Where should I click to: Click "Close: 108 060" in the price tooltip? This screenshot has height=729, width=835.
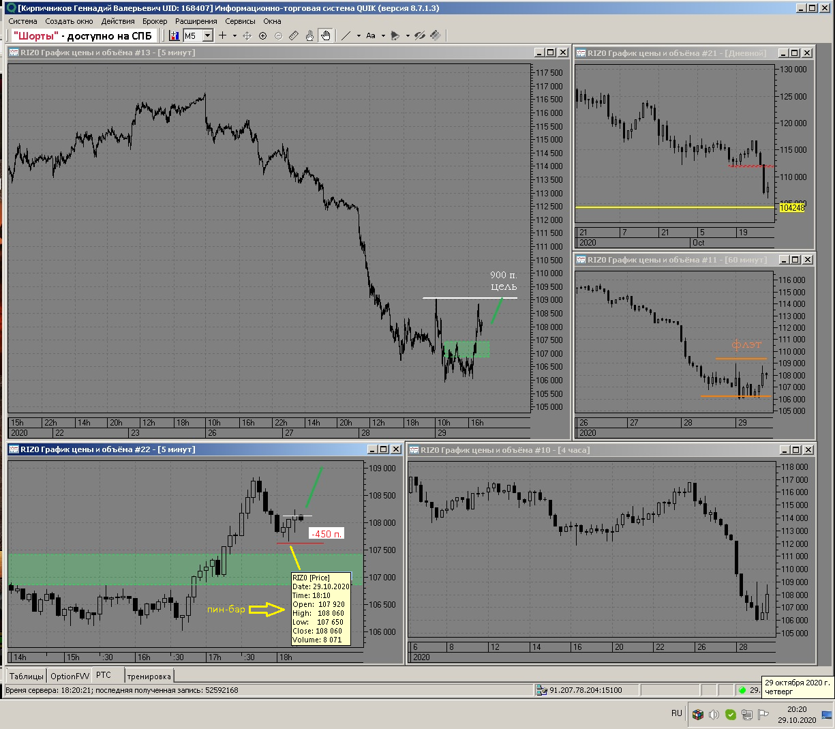318,631
